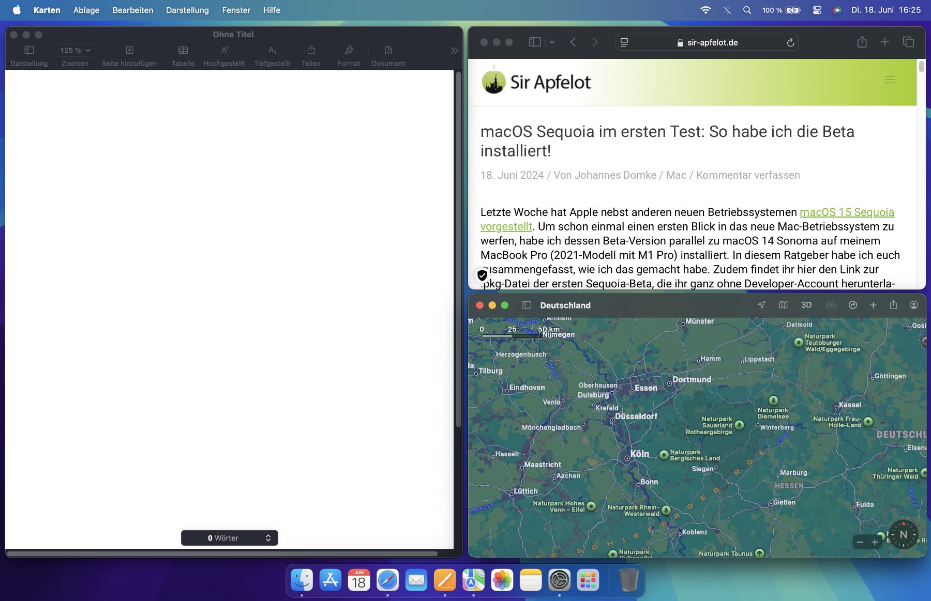Open the 125 % zoom dropdown
Image resolution: width=931 pixels, height=601 pixels.
pos(75,51)
